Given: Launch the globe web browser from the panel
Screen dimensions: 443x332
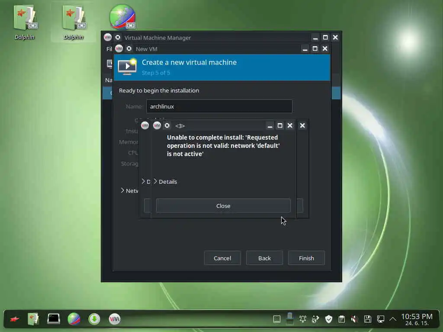Looking at the screenshot, I should [x=74, y=319].
